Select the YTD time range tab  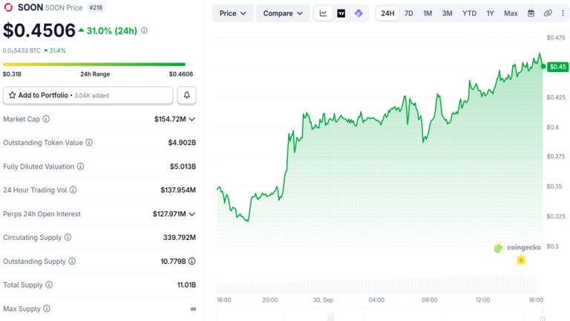click(469, 13)
